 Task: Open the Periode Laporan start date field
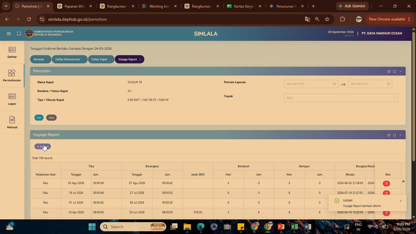(311, 84)
